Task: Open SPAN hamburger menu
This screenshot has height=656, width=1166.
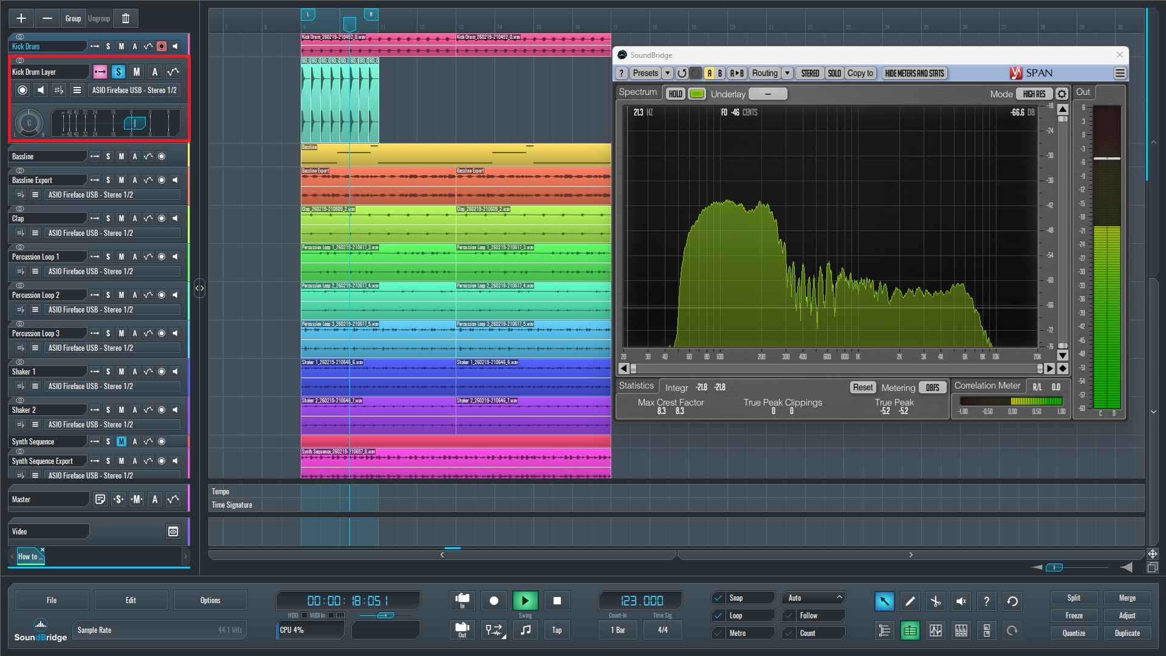Action: point(1120,73)
